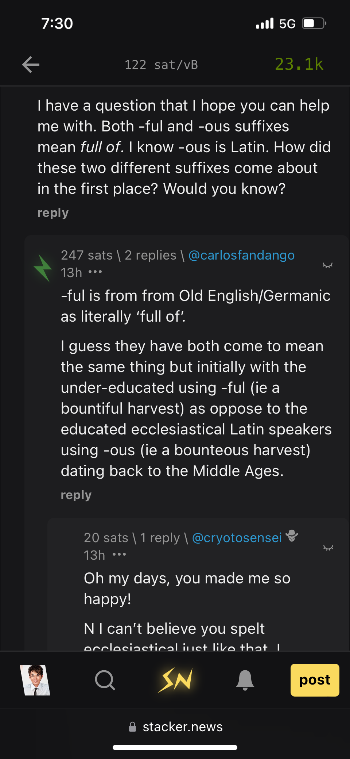
Task: Open more options on carlosfandango's comment
Action: [95, 272]
